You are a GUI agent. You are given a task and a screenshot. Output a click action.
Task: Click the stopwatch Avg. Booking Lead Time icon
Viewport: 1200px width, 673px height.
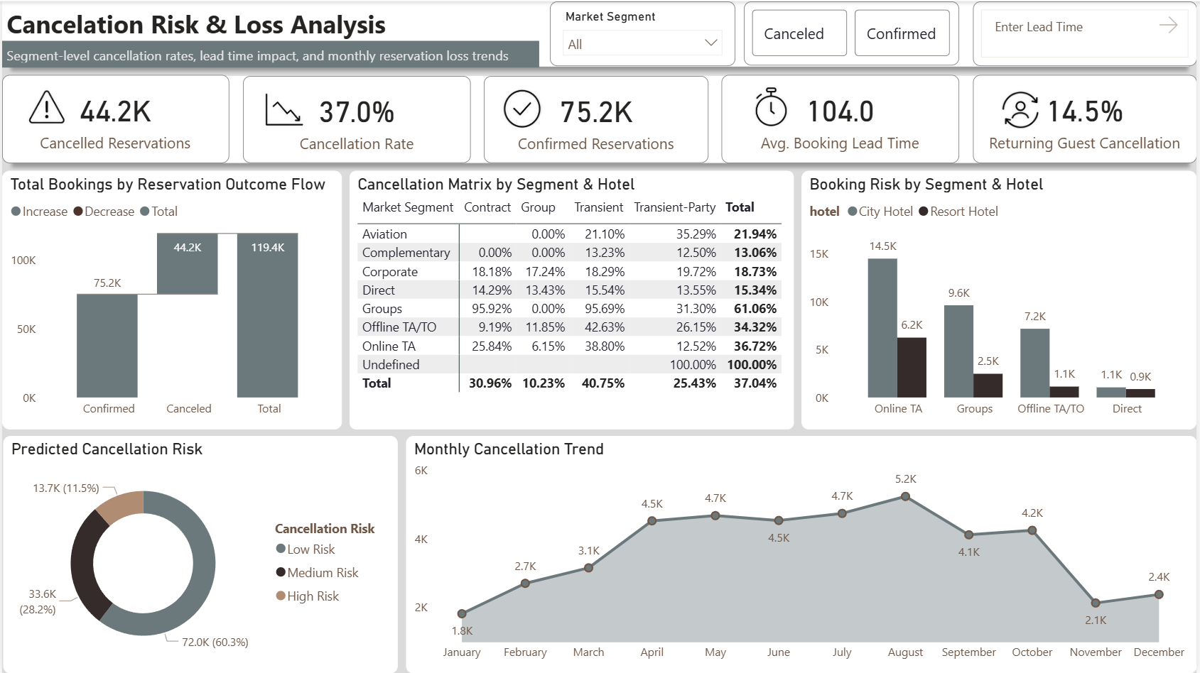pyautogui.click(x=771, y=107)
